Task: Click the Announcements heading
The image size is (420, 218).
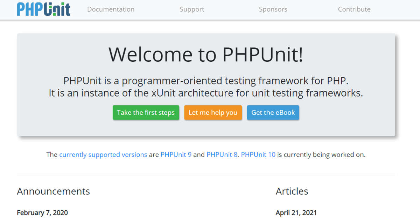Action: coord(54,191)
